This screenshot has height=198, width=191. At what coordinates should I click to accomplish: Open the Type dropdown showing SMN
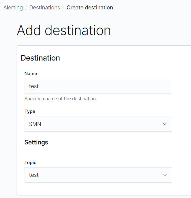[98, 124]
